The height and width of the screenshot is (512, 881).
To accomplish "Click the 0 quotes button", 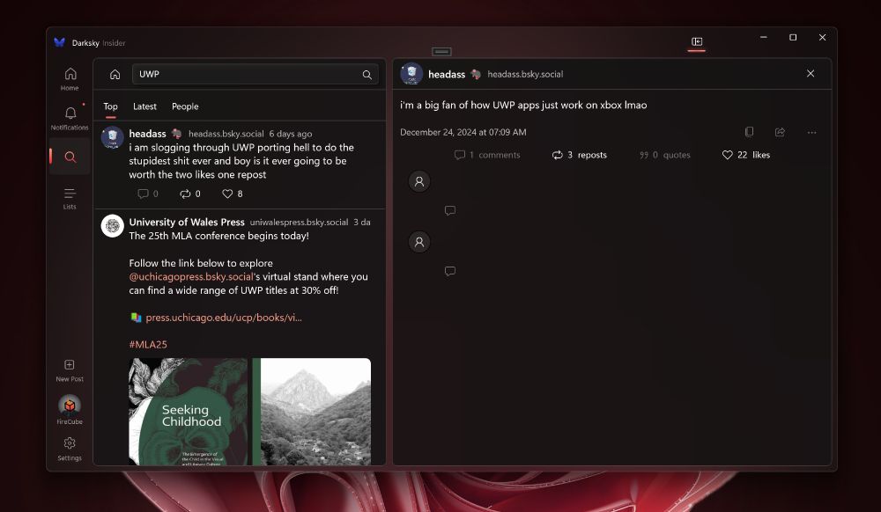I will pos(664,155).
